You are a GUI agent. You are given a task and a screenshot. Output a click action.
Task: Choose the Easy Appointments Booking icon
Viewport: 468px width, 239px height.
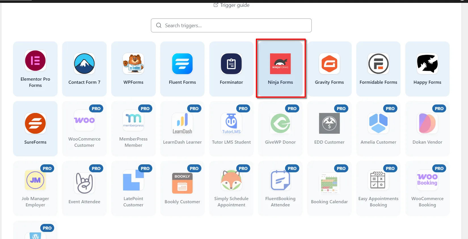[x=378, y=180]
